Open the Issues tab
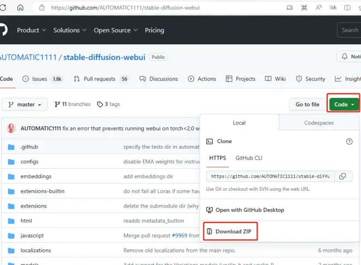This screenshot has height=265, width=361. (x=42, y=79)
